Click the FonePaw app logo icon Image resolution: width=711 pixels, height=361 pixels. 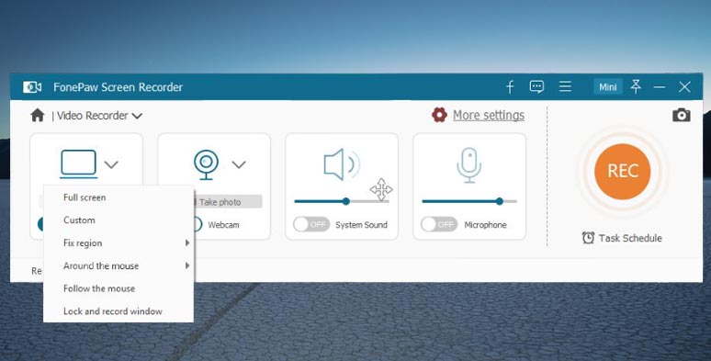[32, 86]
